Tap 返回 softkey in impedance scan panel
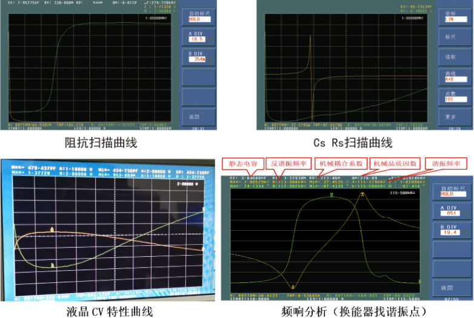This screenshot has width=474, height=318. (199, 117)
